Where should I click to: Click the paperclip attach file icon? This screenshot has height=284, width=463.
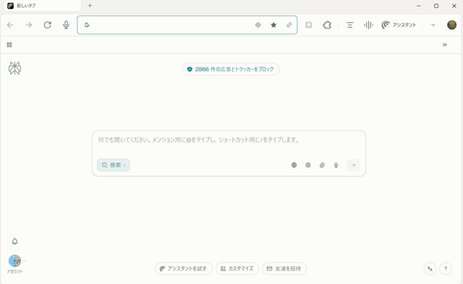point(322,165)
